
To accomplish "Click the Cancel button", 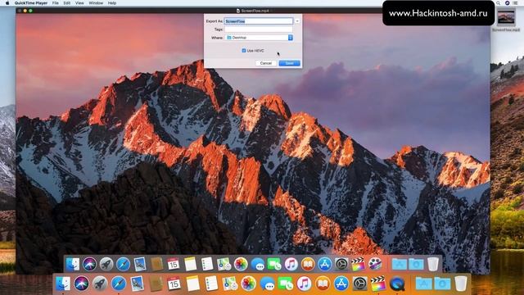I will pos(265,63).
